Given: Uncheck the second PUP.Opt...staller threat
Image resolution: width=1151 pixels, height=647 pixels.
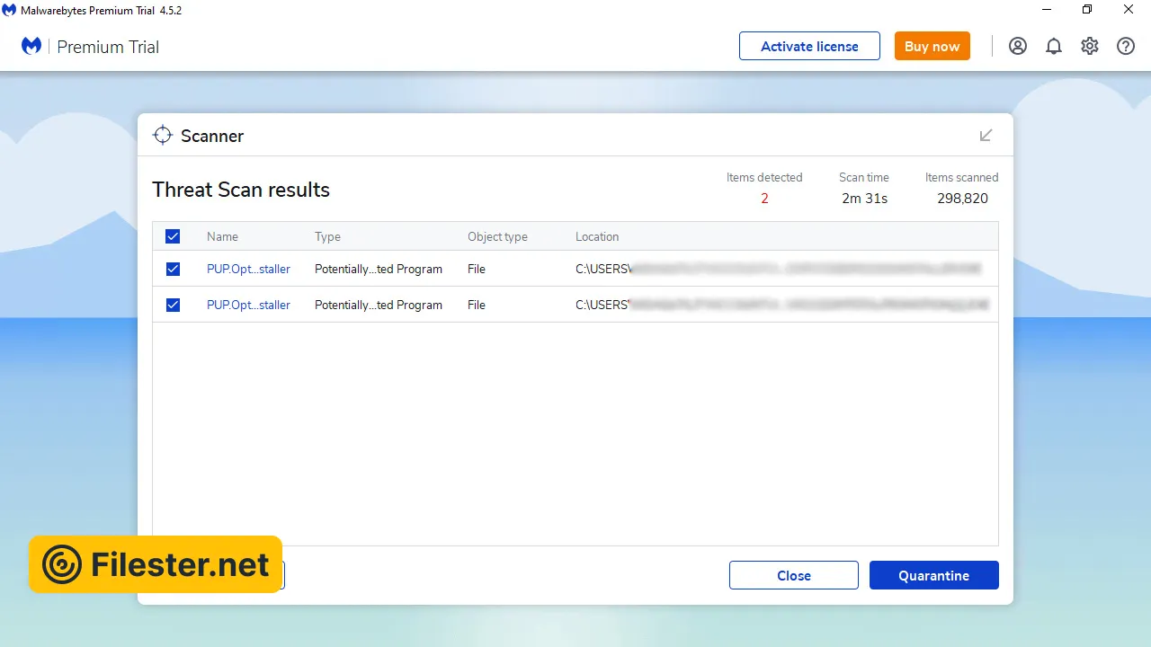Looking at the screenshot, I should (x=173, y=305).
